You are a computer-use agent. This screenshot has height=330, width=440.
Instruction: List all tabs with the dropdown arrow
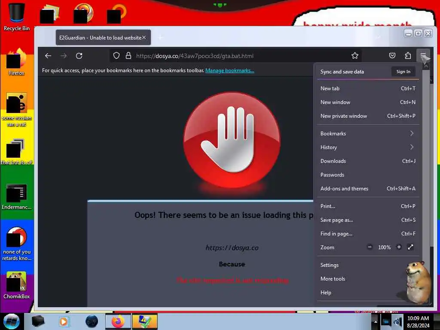pyautogui.click(x=378, y=37)
